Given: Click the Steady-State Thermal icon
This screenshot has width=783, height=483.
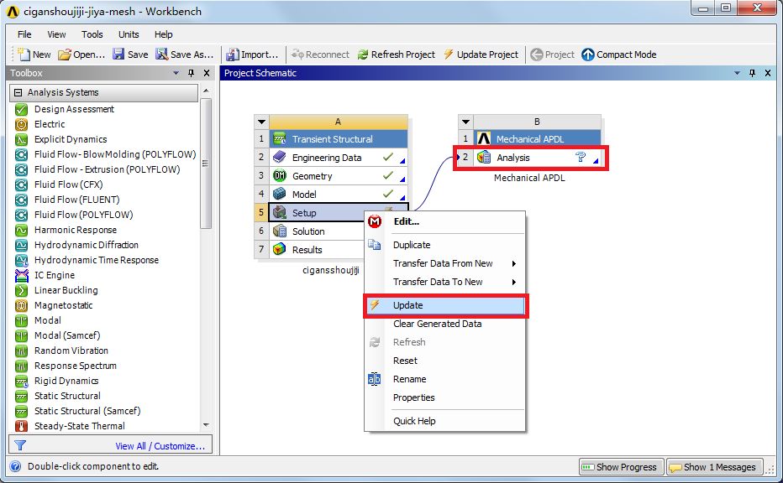Looking at the screenshot, I should (21, 426).
